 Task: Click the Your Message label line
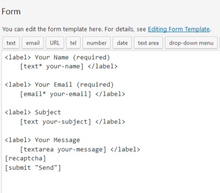click(x=42, y=140)
